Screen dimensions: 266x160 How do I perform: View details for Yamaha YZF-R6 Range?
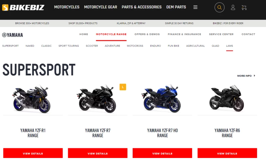[227, 153]
